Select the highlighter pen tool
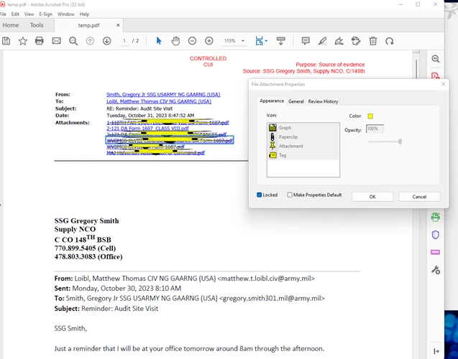The height and width of the screenshot is (359, 458). click(322, 41)
